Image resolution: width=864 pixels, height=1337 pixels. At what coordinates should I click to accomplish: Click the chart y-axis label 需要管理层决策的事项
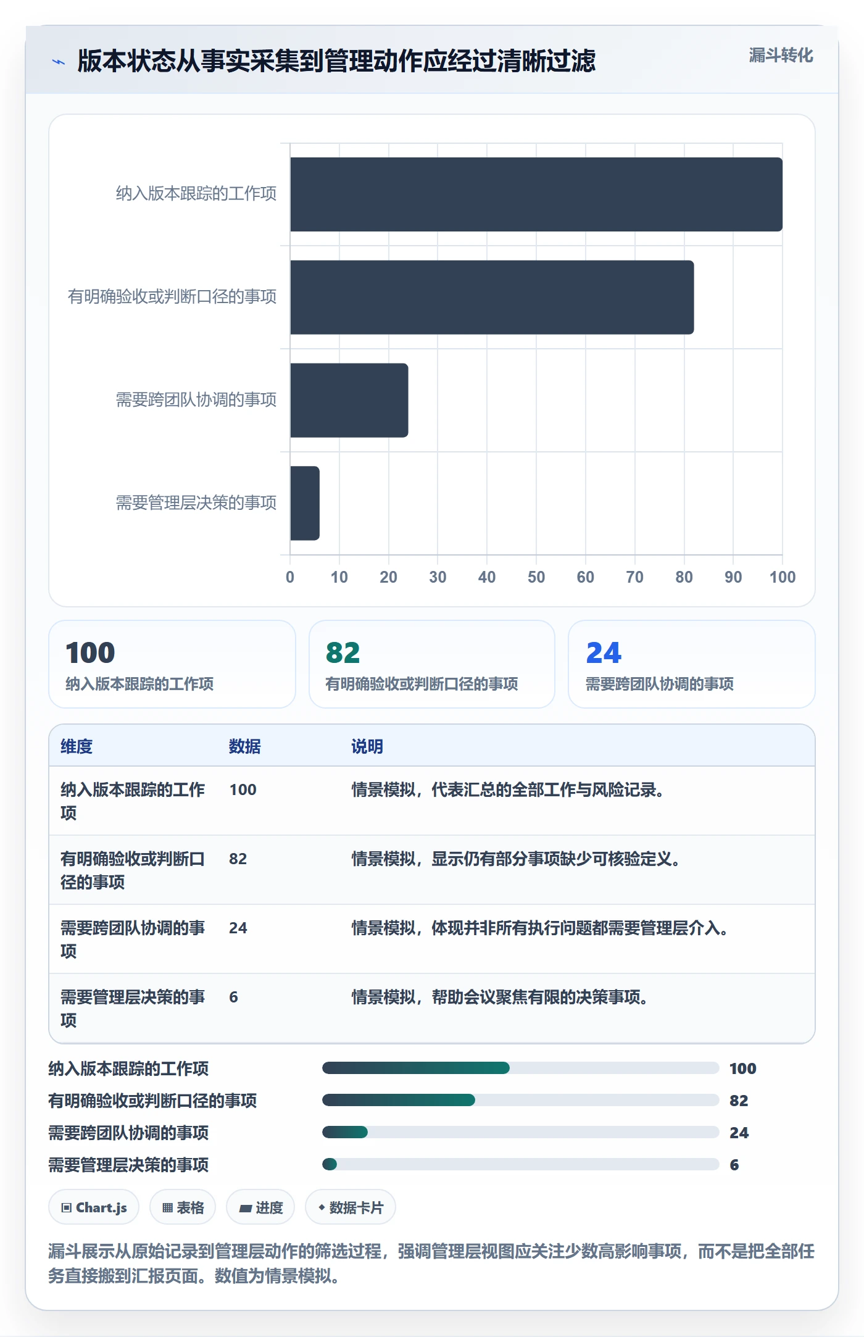[196, 503]
